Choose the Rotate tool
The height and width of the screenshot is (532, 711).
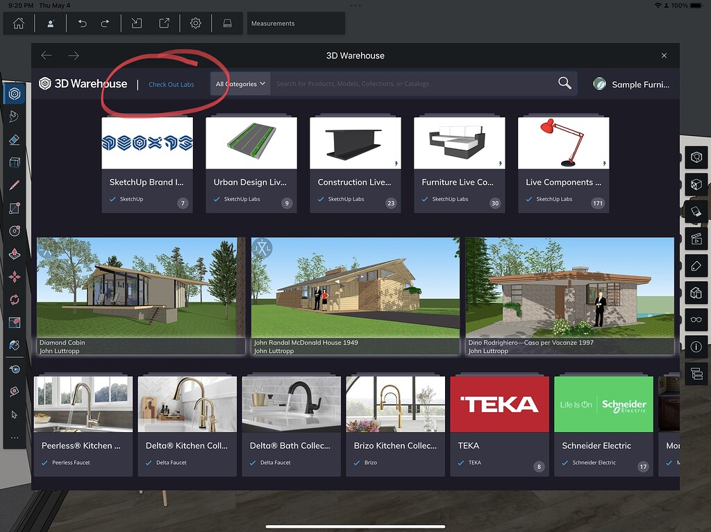click(x=14, y=299)
